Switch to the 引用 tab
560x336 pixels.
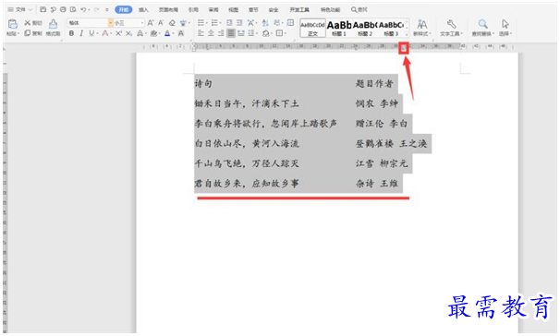(x=193, y=9)
